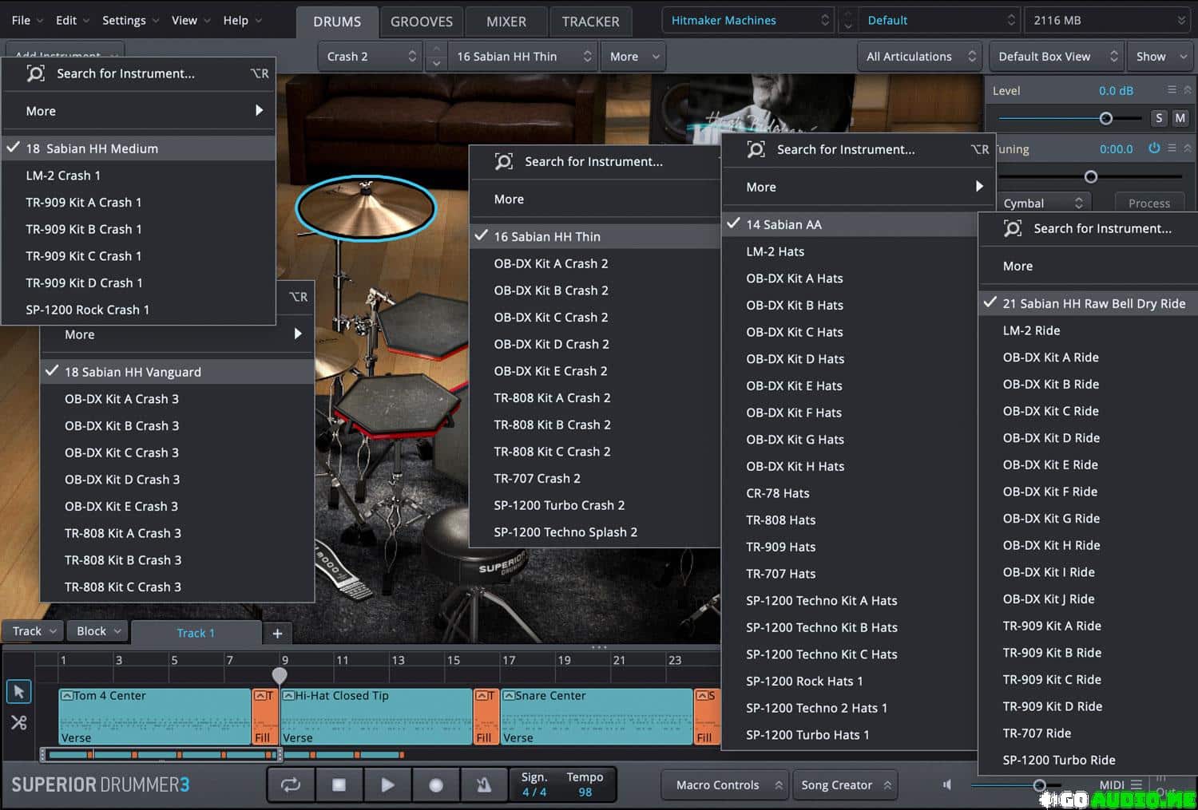Select checked 14 Sabian AA entry
Screen dimensions: 1198x810
click(x=850, y=224)
